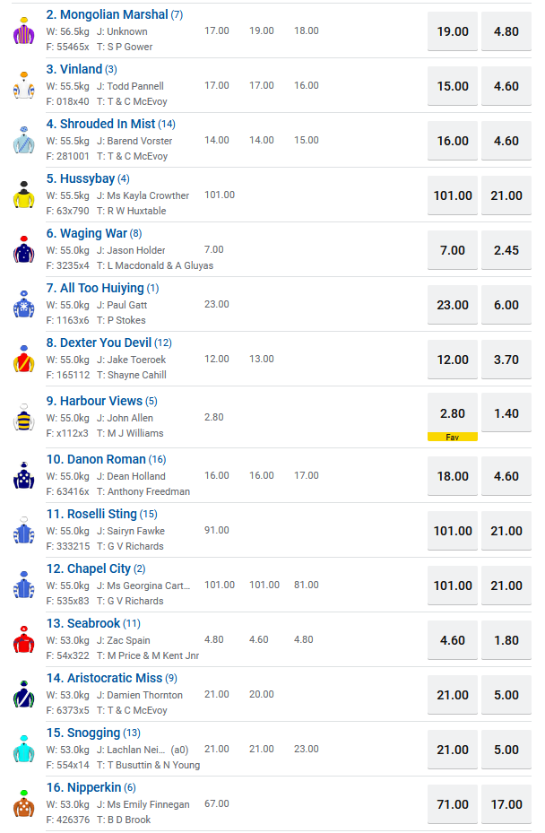
Task: Click Mongolian Marshal's purple jockey silk icon
Action: [23, 30]
